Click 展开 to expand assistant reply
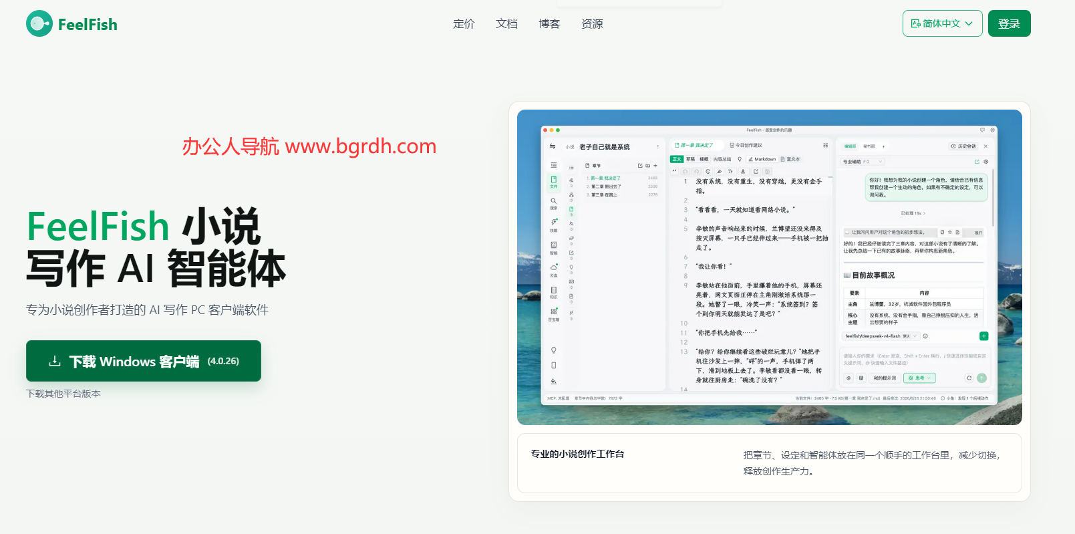 (977, 233)
